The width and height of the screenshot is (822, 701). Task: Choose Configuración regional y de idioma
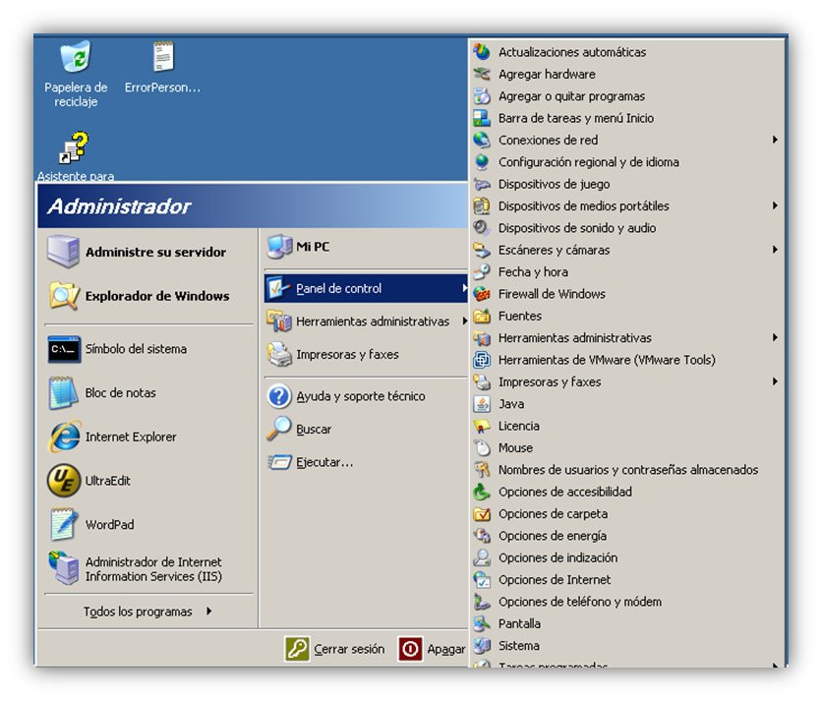tap(626, 162)
